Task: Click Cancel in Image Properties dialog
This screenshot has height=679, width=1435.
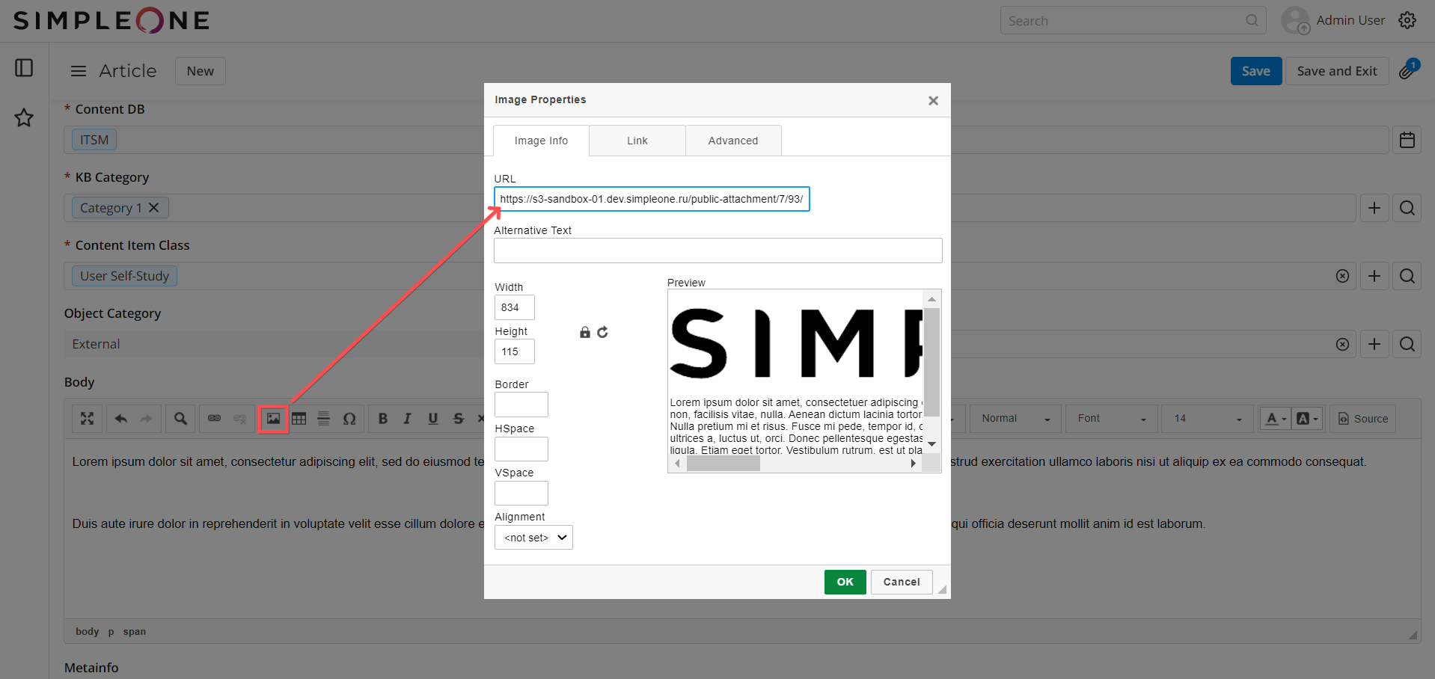Action: [x=901, y=582]
